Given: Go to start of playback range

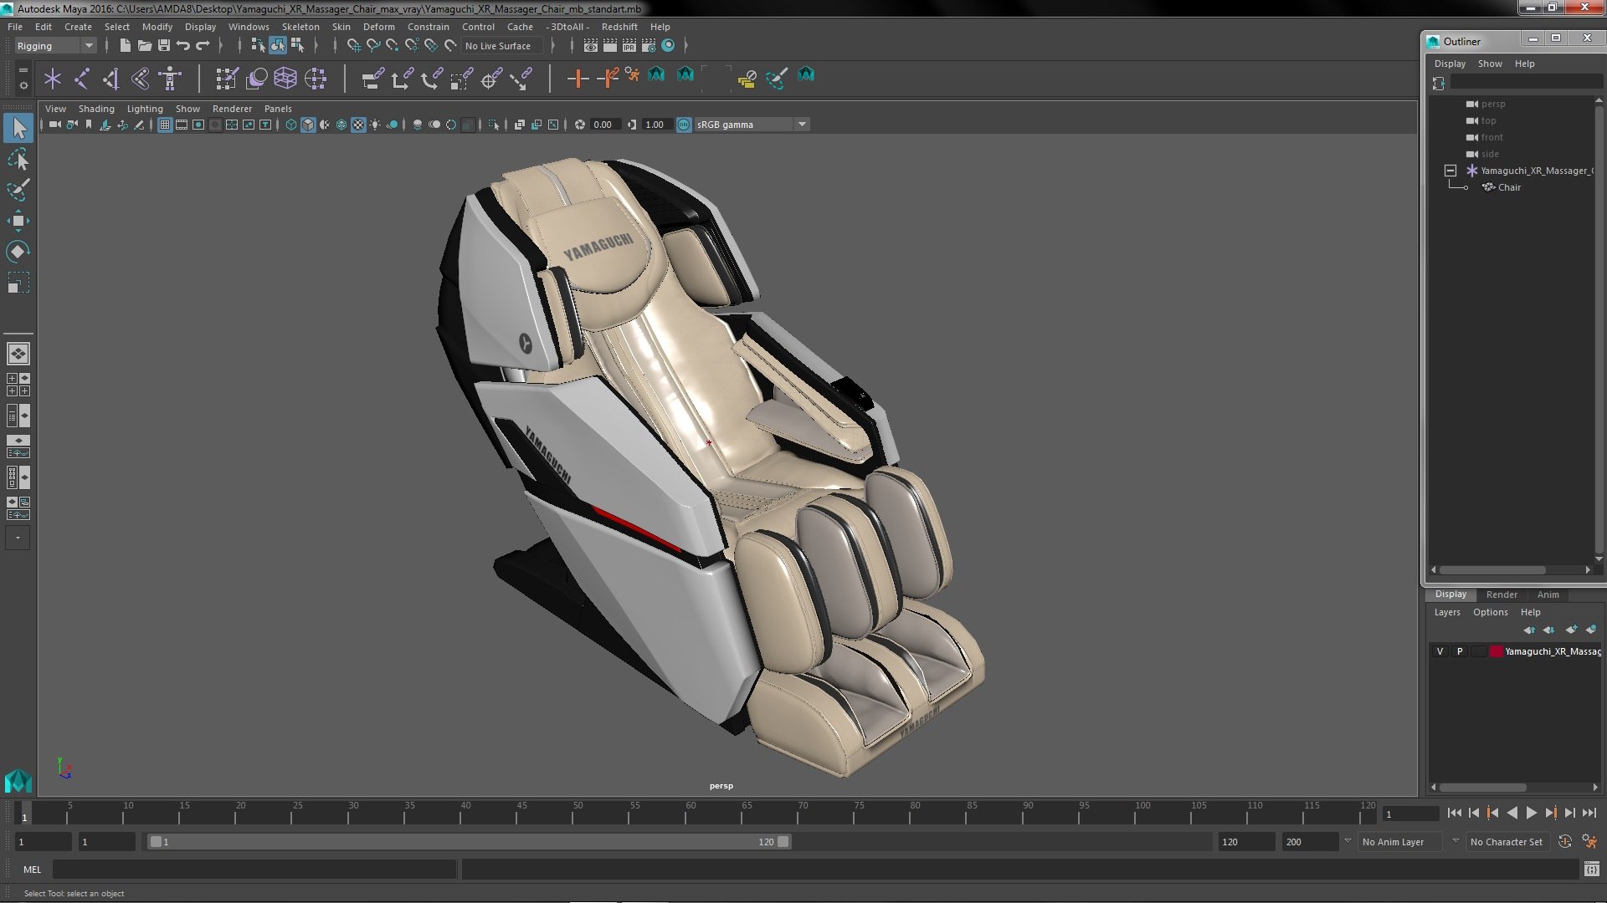Looking at the screenshot, I should click(1454, 813).
